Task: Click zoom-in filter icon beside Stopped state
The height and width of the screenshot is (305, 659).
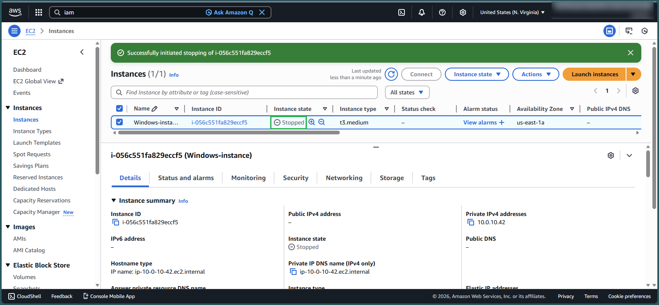Action: coord(312,122)
